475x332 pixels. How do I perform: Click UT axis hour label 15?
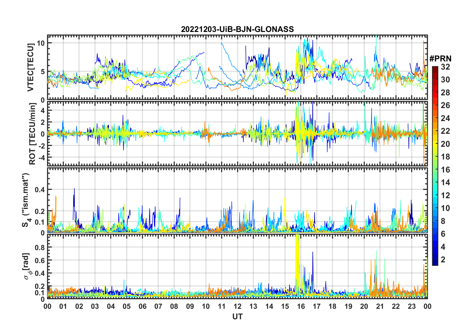285,306
